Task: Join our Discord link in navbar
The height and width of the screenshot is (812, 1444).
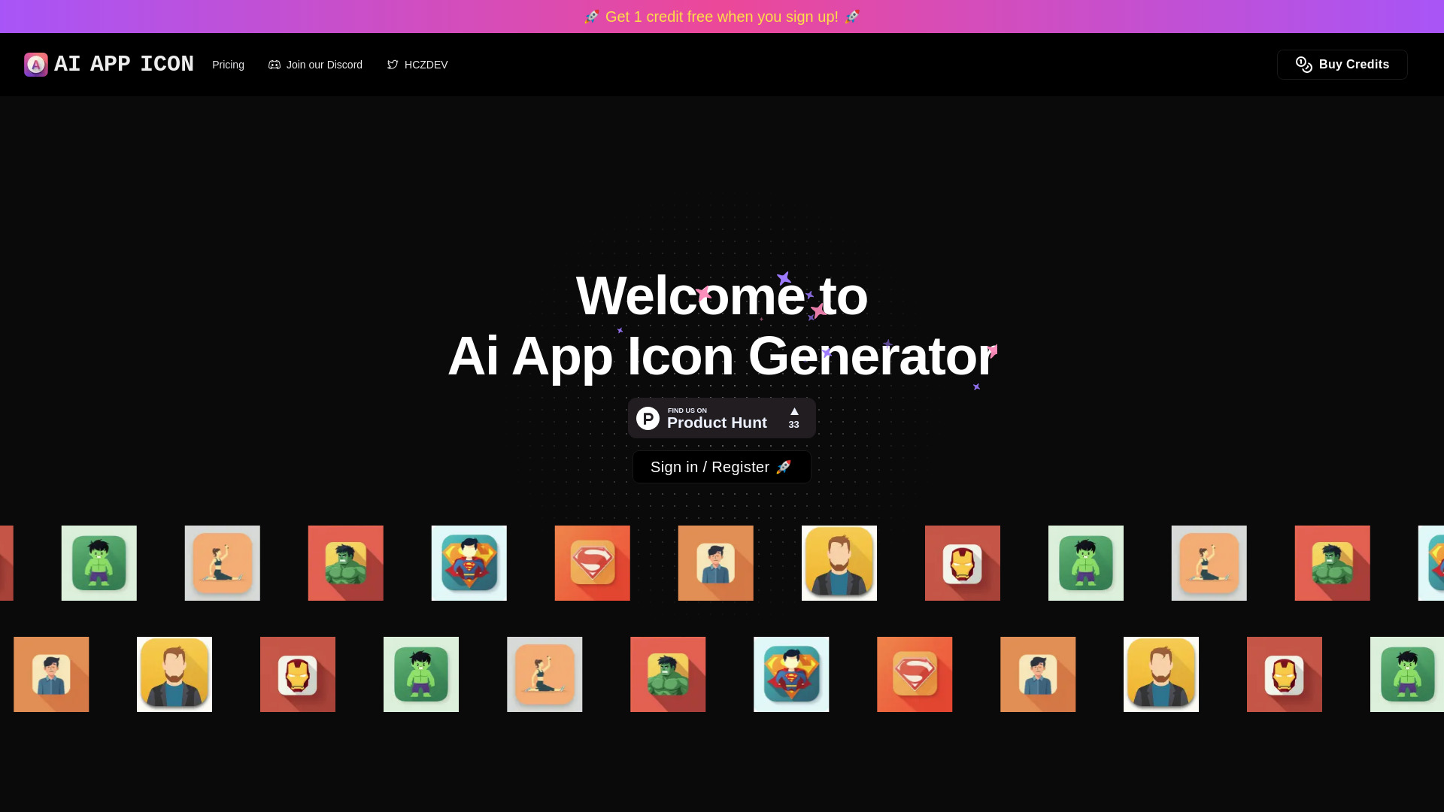Action: click(315, 65)
